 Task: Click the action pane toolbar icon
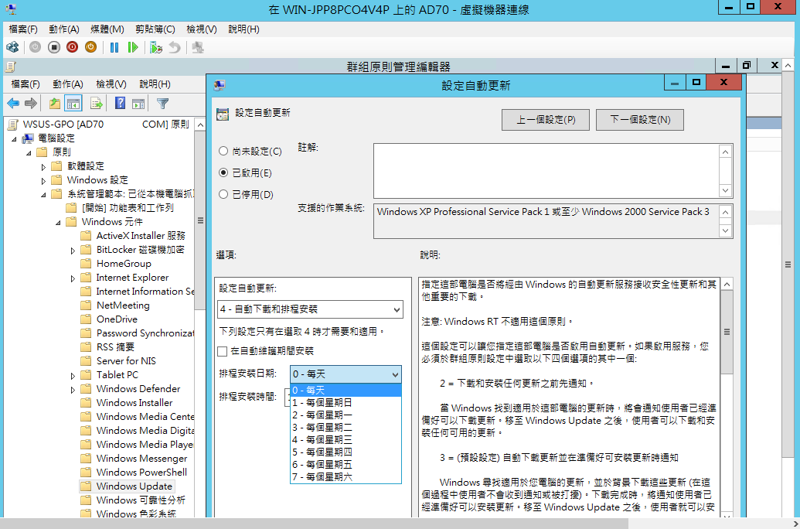pyautogui.click(x=138, y=104)
